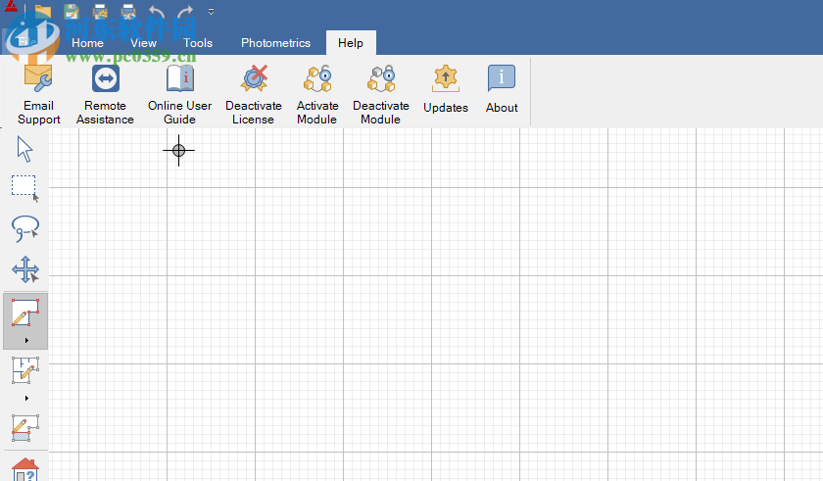823x481 pixels.
Task: Open the File menu
Action: [x=26, y=42]
